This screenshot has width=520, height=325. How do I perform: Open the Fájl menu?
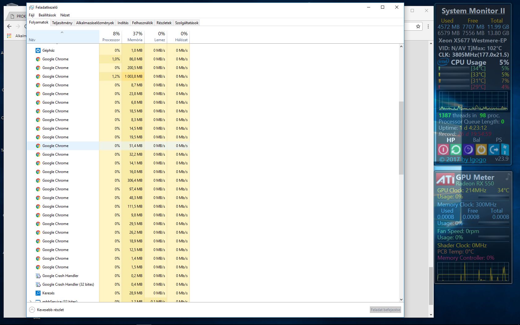point(32,15)
